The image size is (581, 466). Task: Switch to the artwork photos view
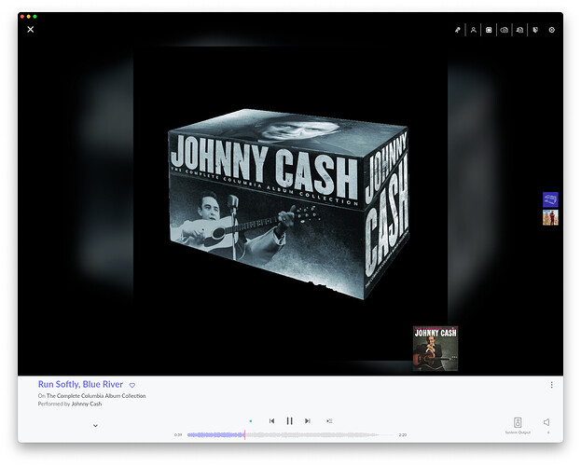pos(489,30)
